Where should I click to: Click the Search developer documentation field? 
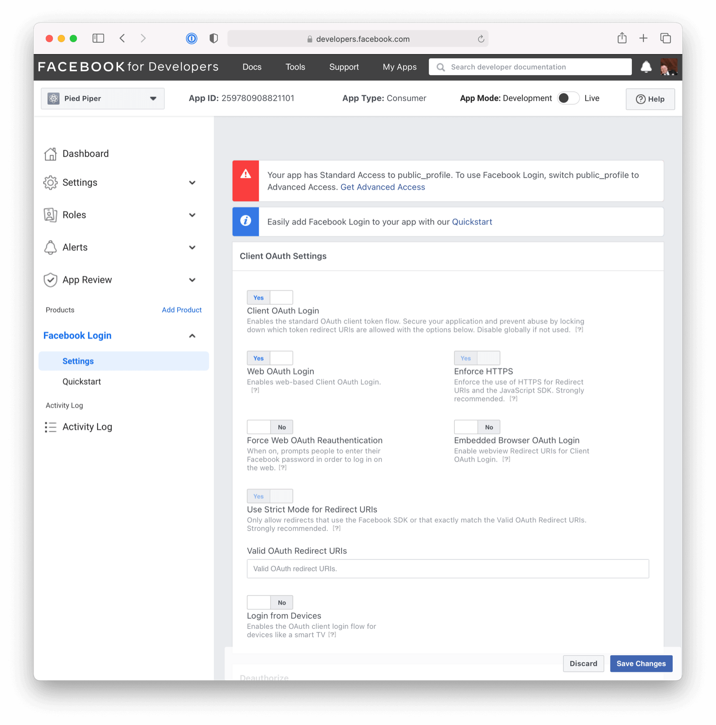coord(530,67)
